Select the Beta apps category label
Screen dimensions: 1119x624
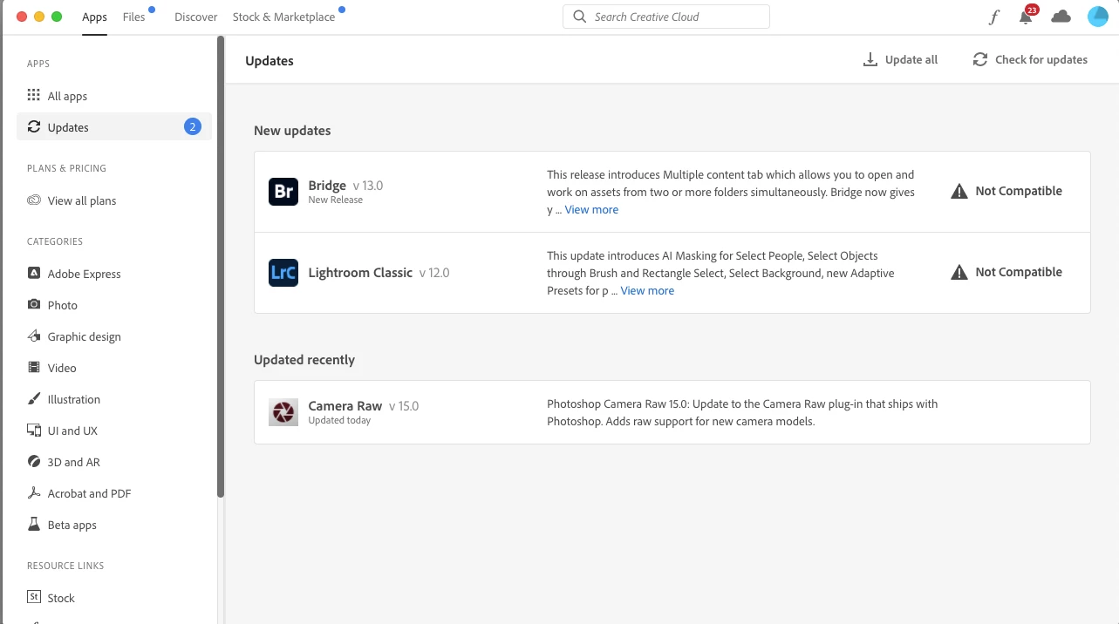click(72, 525)
